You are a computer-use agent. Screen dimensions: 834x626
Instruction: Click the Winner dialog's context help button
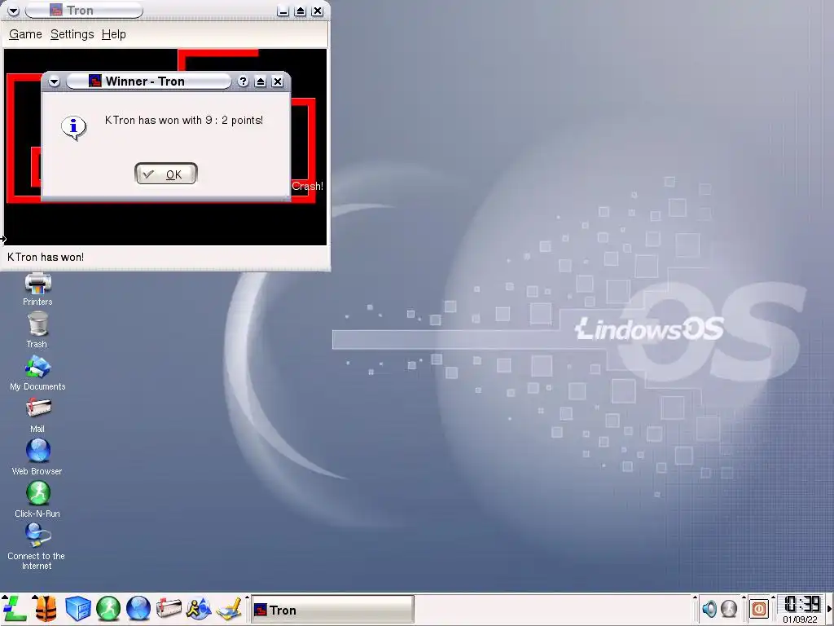click(x=243, y=82)
